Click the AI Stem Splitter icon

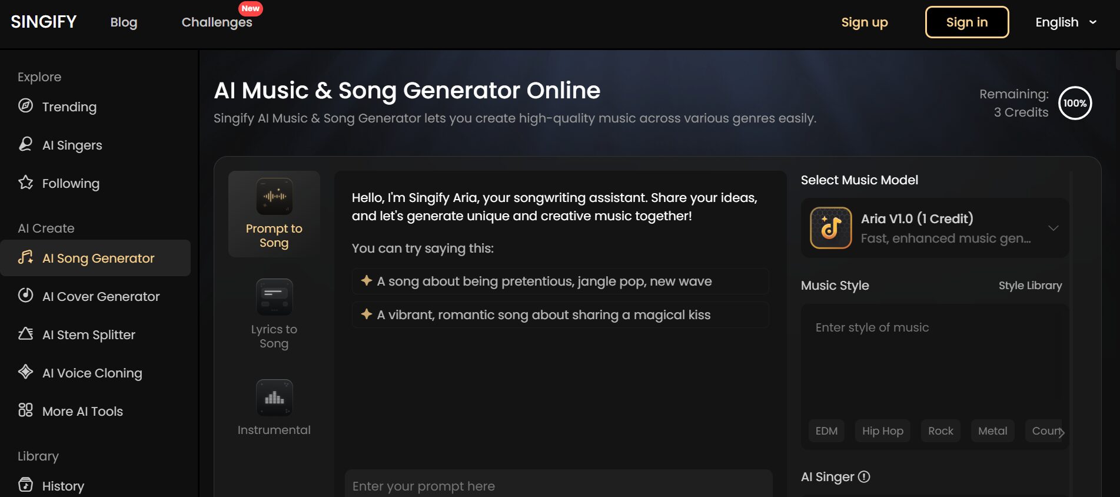coord(25,334)
